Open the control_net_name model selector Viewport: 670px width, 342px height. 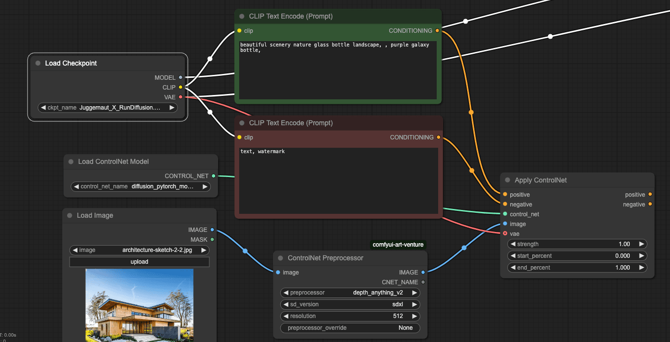pos(141,186)
